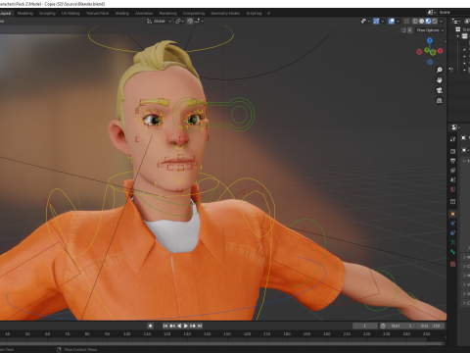470x353 pixels.
Task: Open the Output properties tab
Action: [x=452, y=161]
